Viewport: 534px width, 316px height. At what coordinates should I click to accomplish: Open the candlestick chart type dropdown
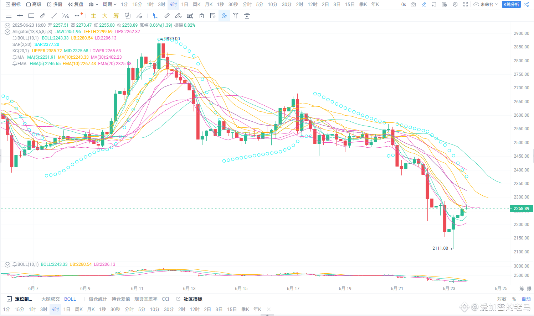point(93,4)
